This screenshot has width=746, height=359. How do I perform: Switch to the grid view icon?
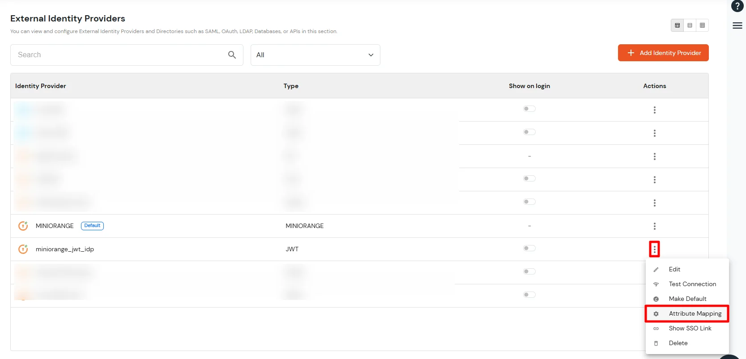(702, 25)
